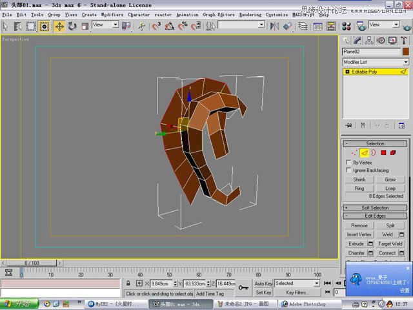The image size is (413, 310).
Task: Toggle Window/Crossing selection mode
Action: pyautogui.click(x=45, y=26)
